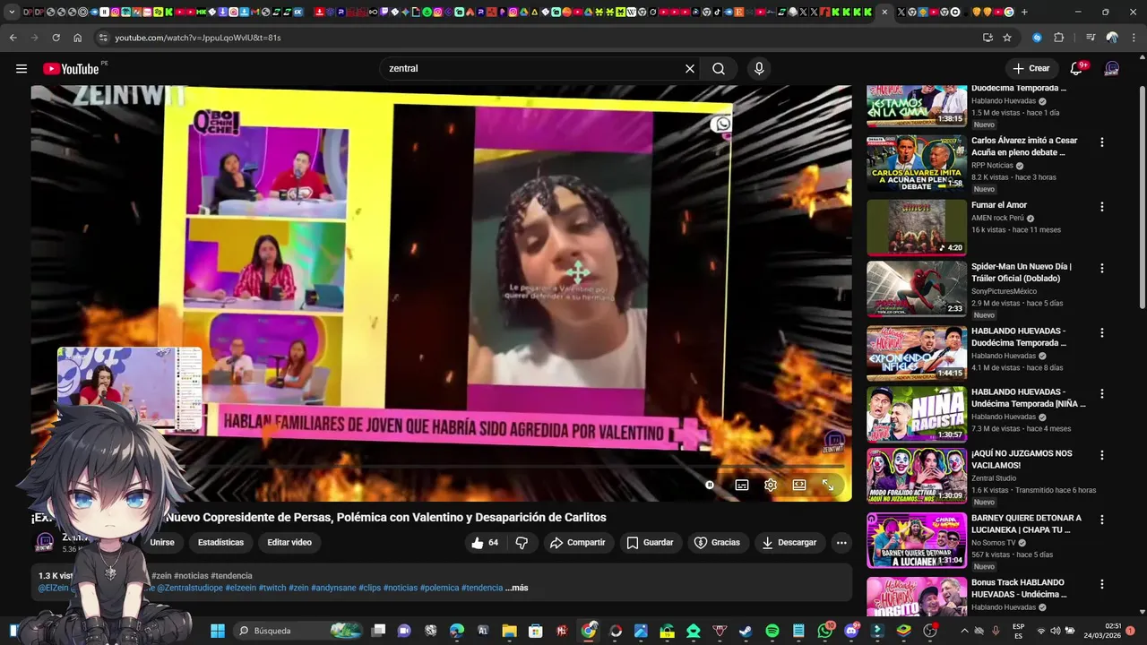This screenshot has width=1147, height=645.
Task: Click the magnifier search button
Action: click(719, 68)
